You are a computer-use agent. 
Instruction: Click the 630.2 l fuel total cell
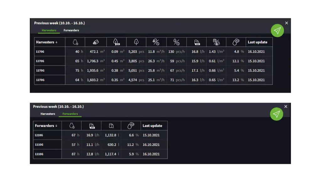click(x=111, y=145)
